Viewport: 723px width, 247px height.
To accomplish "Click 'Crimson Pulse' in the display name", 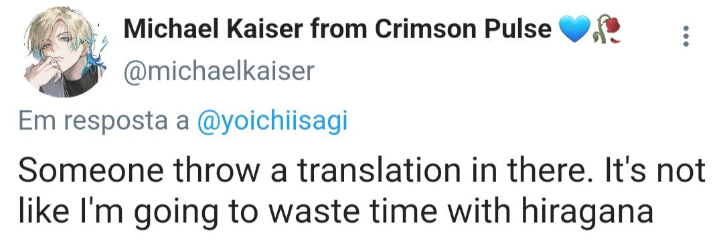I will (463, 30).
